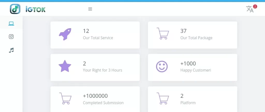Select the Our Total Package label
265x112 pixels.
[x=196, y=38]
